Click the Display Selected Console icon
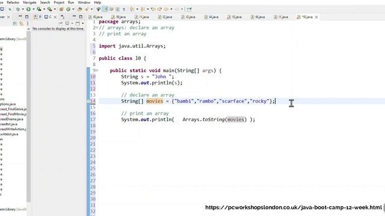Screen dimensions: 385x216 [67, 23]
